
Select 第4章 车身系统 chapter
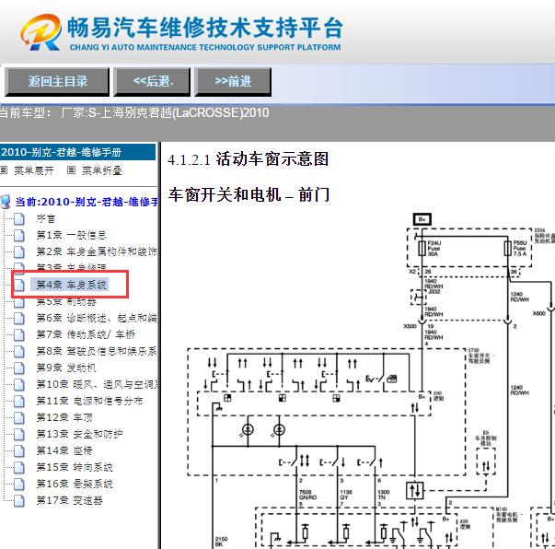click(x=71, y=285)
